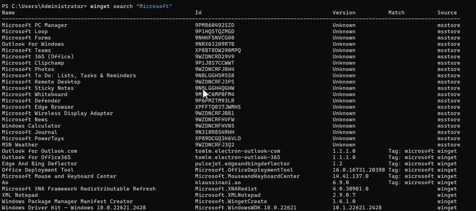The height and width of the screenshot is (211, 476).
Task: Select ID Microsoft.MouseandKeyboardCenter
Action: [x=247, y=176]
